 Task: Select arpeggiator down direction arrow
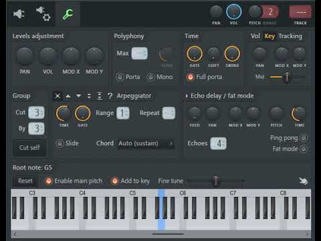point(78,96)
